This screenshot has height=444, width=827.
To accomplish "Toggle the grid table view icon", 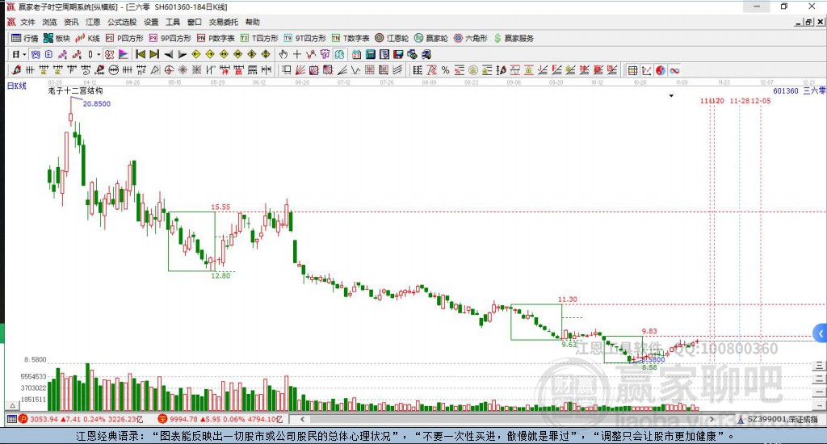I will [633, 70].
